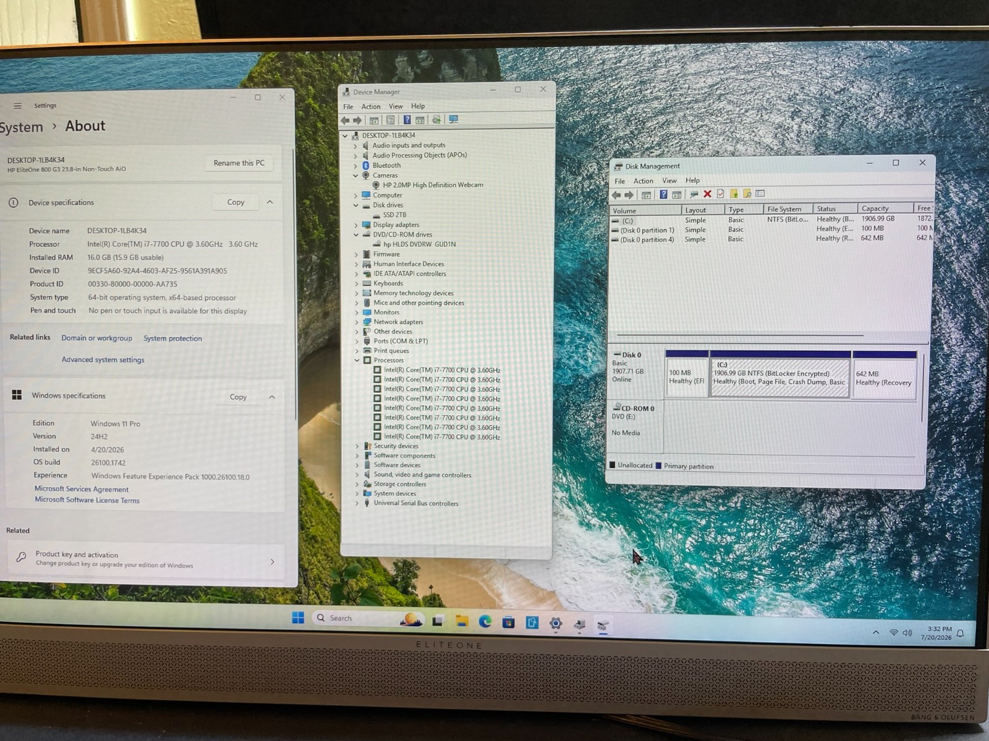
Task: Open Device Manager File menu
Action: [349, 107]
